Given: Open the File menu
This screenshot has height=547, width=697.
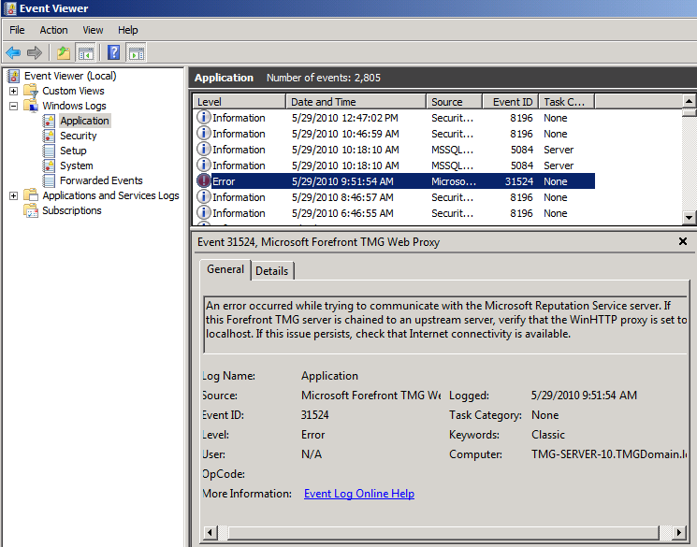Looking at the screenshot, I should (17, 30).
